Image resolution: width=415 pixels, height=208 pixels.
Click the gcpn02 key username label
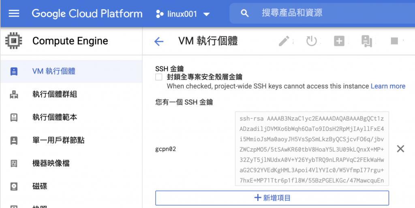pos(166,149)
